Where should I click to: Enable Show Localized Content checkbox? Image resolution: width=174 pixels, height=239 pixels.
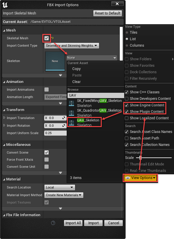pyautogui.click(x=127, y=118)
